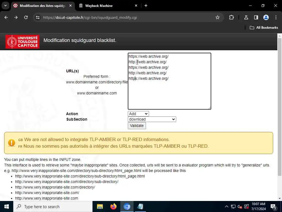Open the Extensions puzzle icon
This screenshot has height=212, width=282.
231,17
